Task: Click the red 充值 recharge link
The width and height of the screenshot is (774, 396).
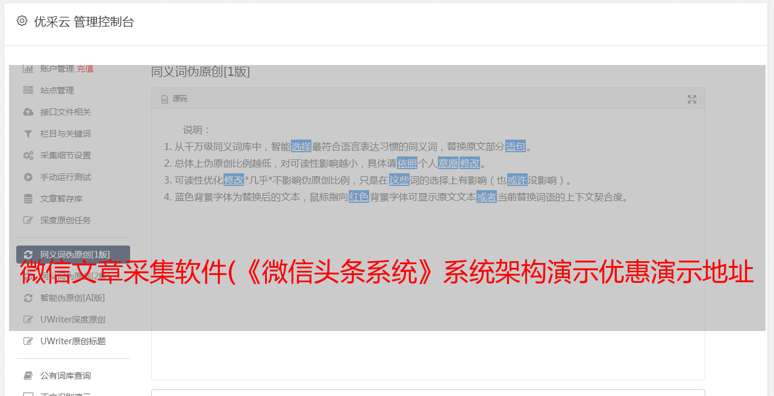Action: (x=85, y=69)
